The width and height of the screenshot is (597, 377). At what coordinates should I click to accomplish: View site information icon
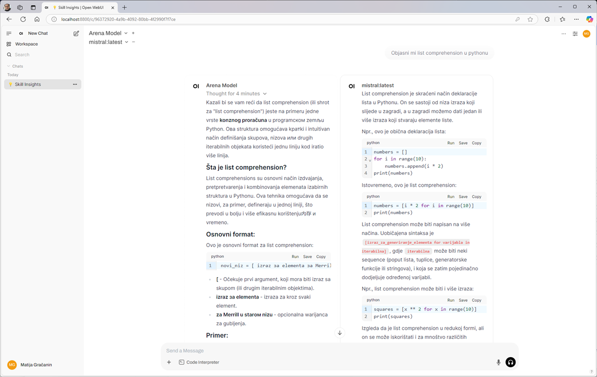54,19
